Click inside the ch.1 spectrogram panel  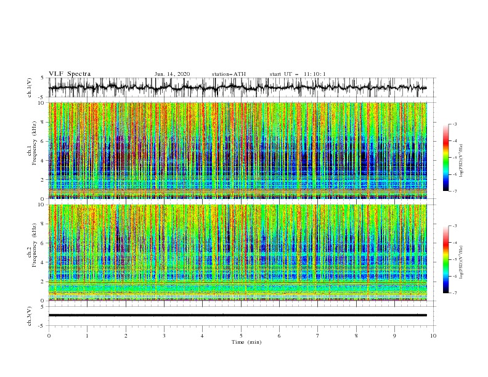pyautogui.click(x=237, y=150)
